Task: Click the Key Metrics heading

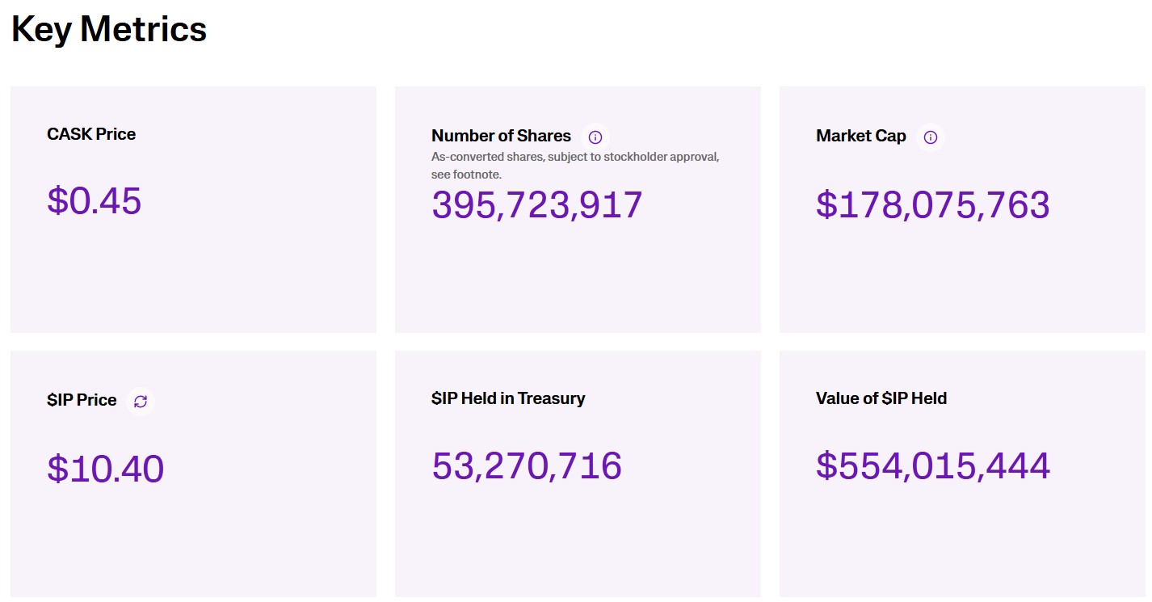Action: tap(109, 30)
